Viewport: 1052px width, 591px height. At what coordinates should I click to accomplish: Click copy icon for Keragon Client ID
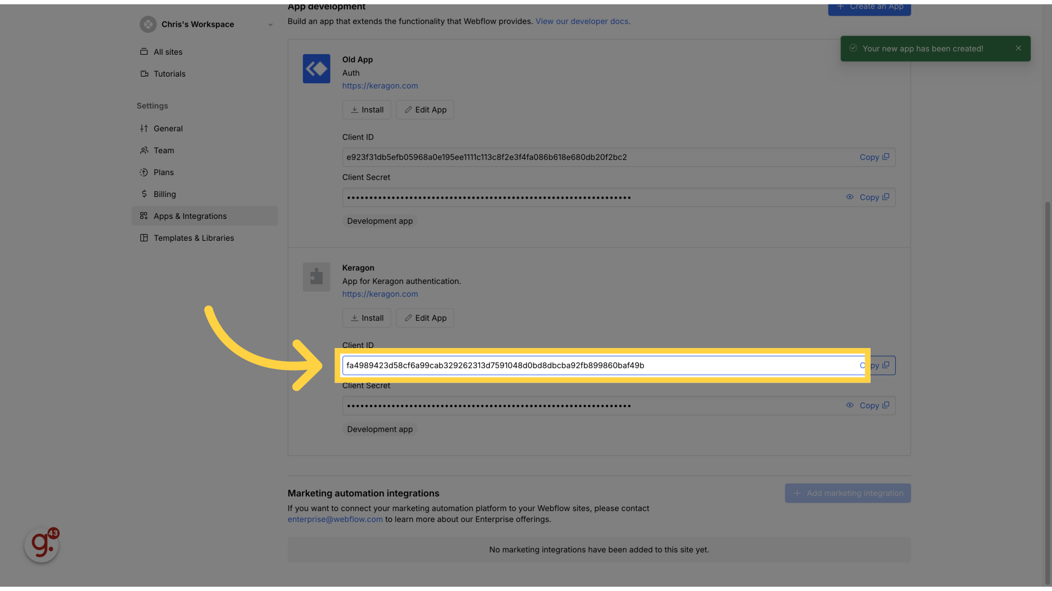(886, 365)
